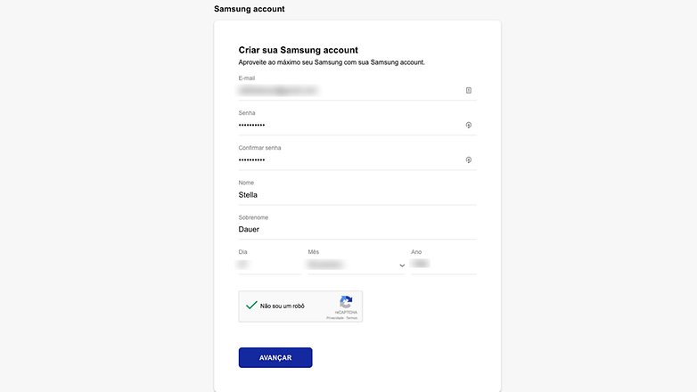Screen dimensions: 697x392
Task: Click the 'Samsung account' page title
Action: [x=250, y=9]
